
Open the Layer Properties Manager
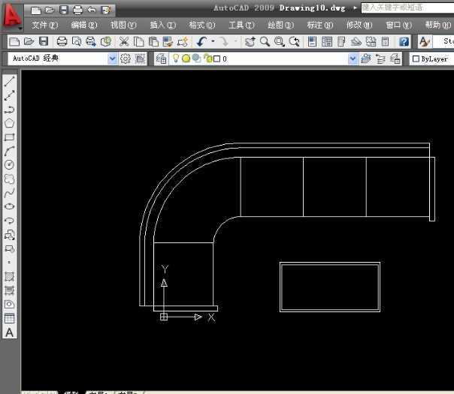161,59
